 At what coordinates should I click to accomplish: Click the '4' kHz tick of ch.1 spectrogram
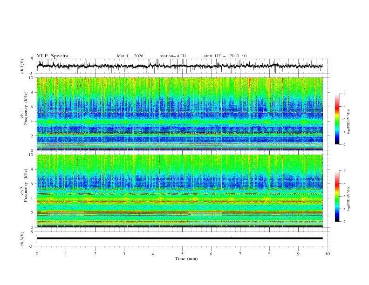coord(33,122)
